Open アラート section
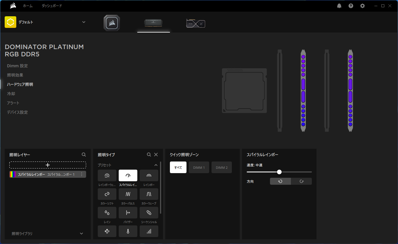 (x=13, y=103)
